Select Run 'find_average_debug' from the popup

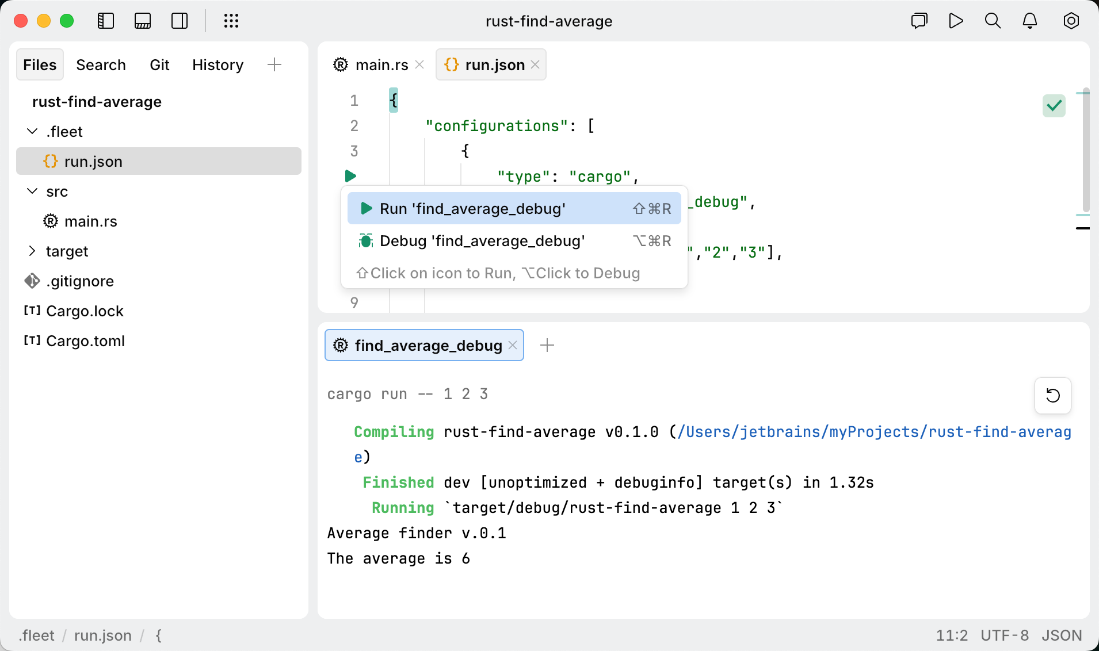pos(472,208)
